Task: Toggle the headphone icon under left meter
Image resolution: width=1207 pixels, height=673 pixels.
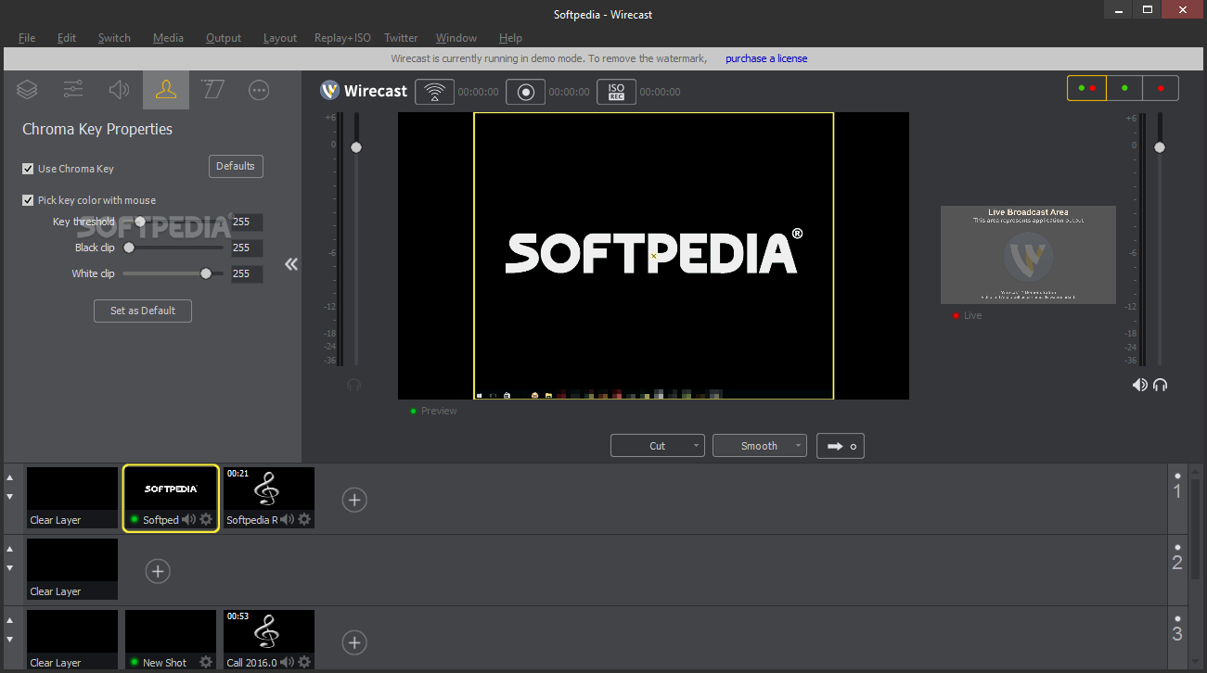Action: coord(353,385)
